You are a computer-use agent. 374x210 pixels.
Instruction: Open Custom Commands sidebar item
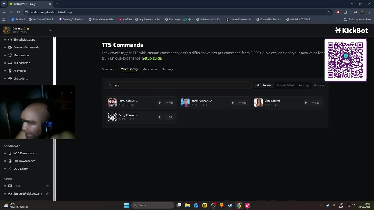[x=26, y=47]
